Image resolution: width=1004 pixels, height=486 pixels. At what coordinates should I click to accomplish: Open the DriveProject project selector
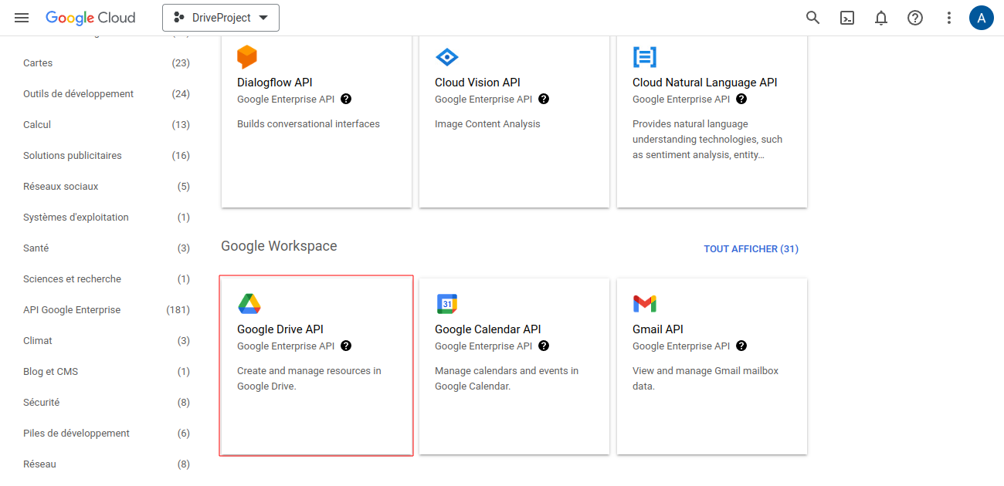tap(221, 17)
